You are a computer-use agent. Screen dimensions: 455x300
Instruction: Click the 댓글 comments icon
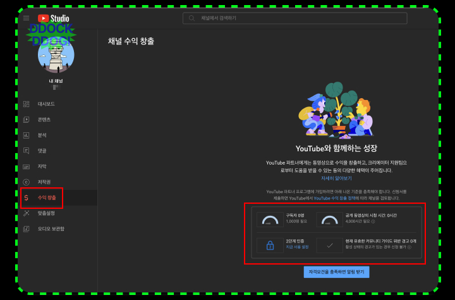click(x=26, y=151)
